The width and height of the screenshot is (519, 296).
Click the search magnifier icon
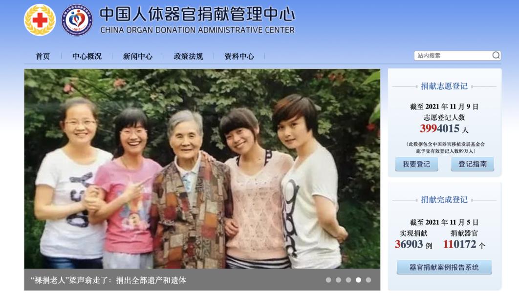(496, 55)
